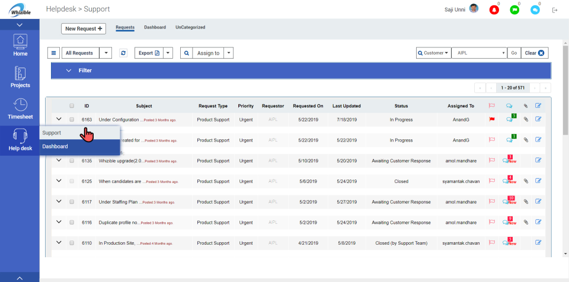This screenshot has height=282, width=569.
Task: Expand the Filter panel
Action: [x=69, y=70]
